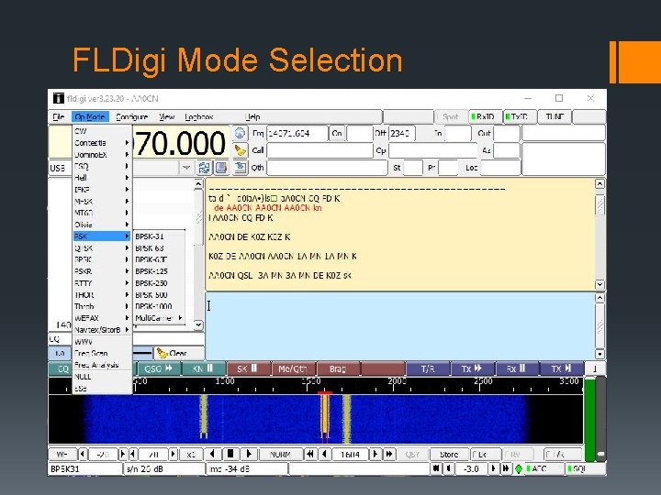Click fast rewind cursor frequency arrows

click(x=310, y=454)
